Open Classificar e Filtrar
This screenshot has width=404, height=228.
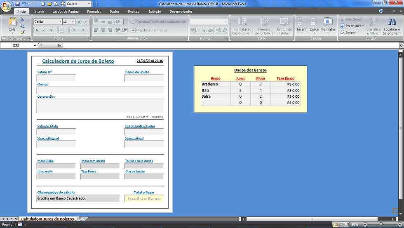pyautogui.click(x=373, y=26)
